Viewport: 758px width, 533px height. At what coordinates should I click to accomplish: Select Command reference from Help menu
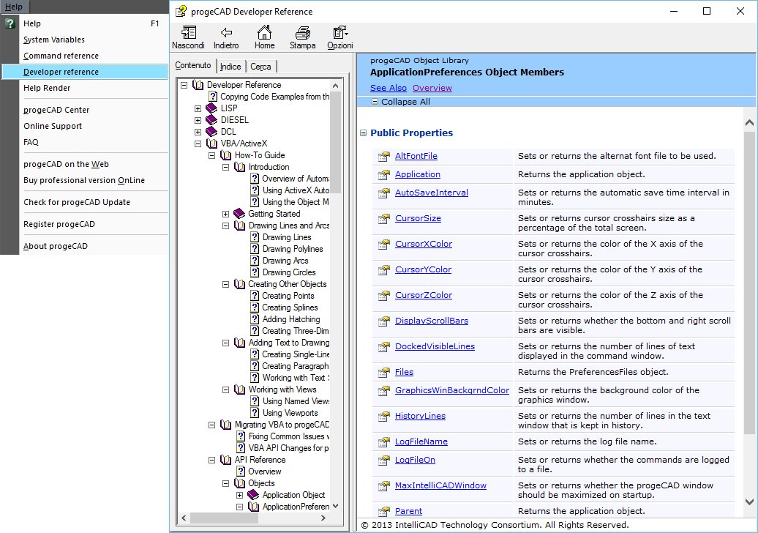click(x=61, y=56)
